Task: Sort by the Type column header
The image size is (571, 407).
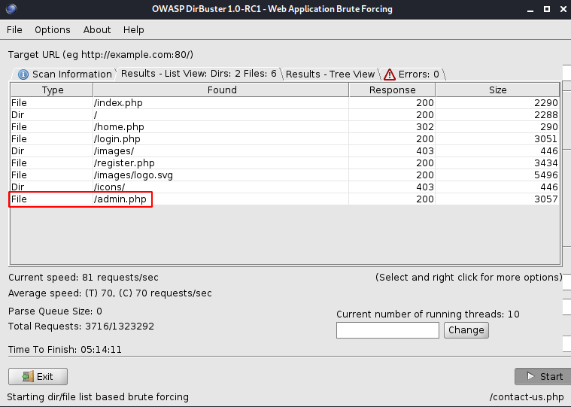Action: tap(52, 90)
